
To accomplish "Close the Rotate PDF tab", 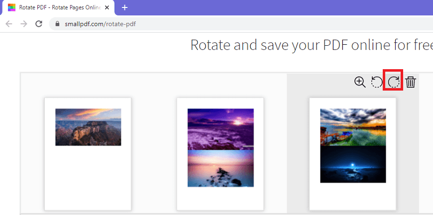I will pos(107,8).
